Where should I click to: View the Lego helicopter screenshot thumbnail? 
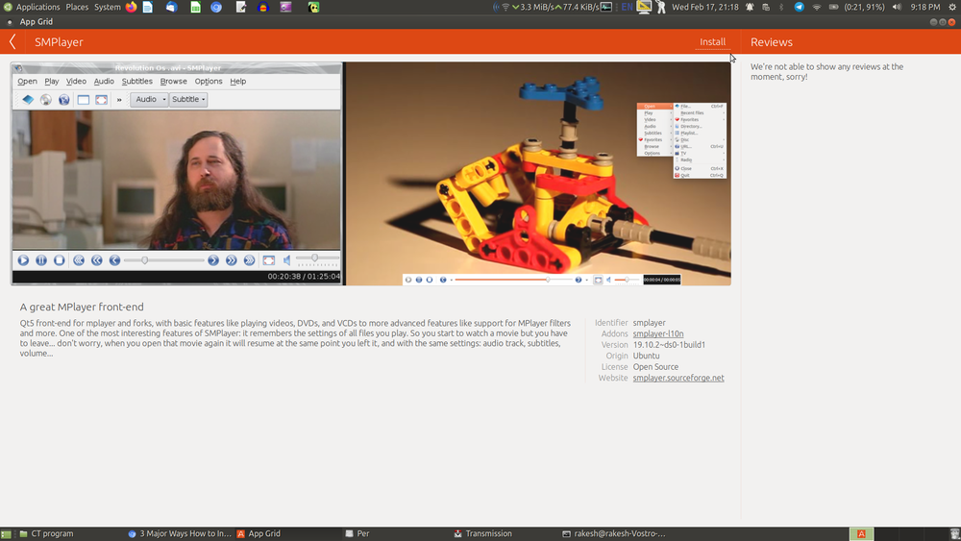[539, 173]
